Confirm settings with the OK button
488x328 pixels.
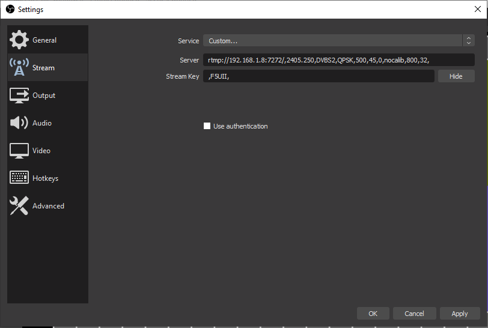(373, 314)
